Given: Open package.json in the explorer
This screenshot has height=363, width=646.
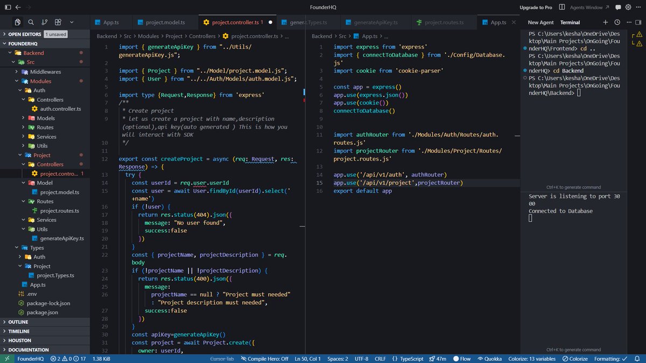Looking at the screenshot, I should (45, 312).
